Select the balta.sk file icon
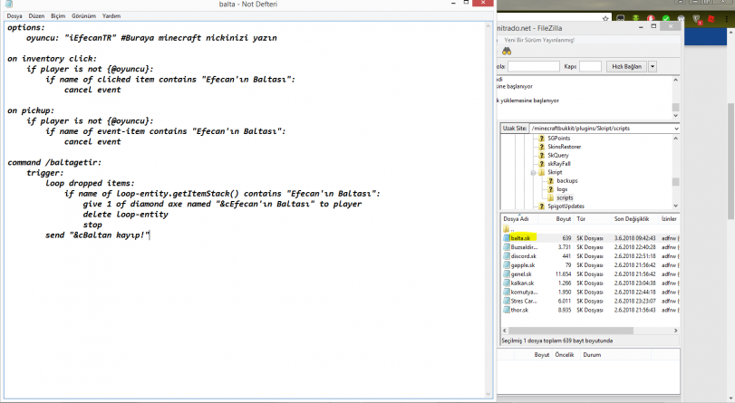Screen dimensions: 735x403 pyautogui.click(x=507, y=238)
